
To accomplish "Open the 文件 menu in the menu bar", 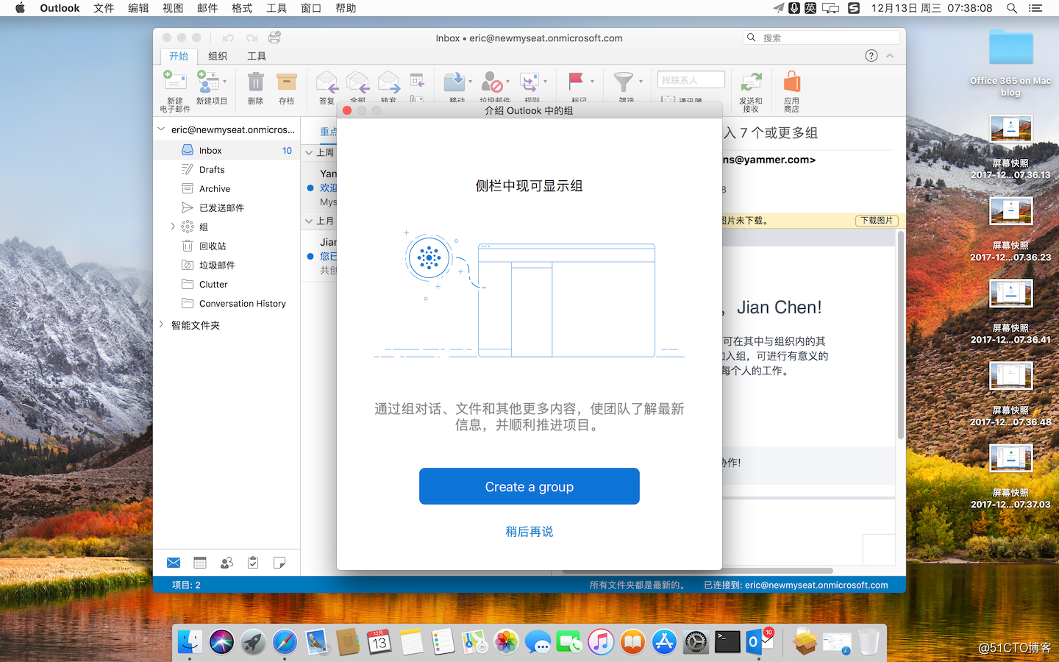I will click(104, 8).
